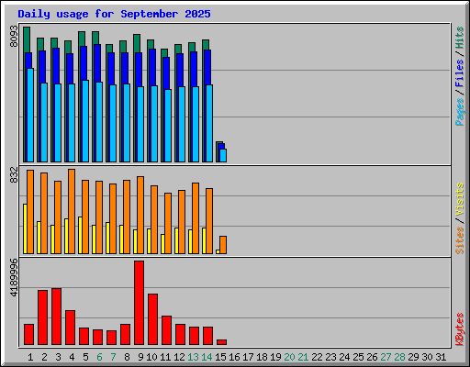470x367 pixels.
Task: Click the 'Hits' green legend text
Action: (459, 38)
